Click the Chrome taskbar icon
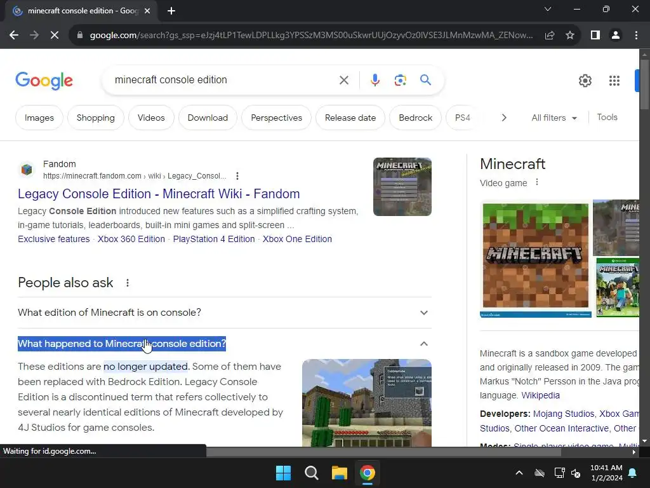Image resolution: width=650 pixels, height=488 pixels. pos(368,473)
